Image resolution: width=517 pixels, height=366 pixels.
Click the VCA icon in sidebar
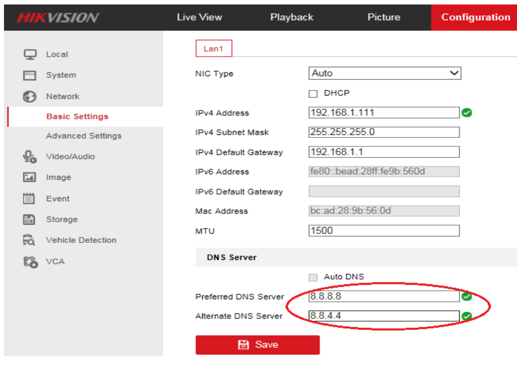(x=30, y=261)
